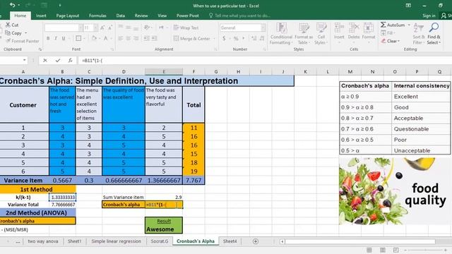Image resolution: width=452 pixels, height=254 pixels.
Task: Increase font size with larger A
Action: 102,28
